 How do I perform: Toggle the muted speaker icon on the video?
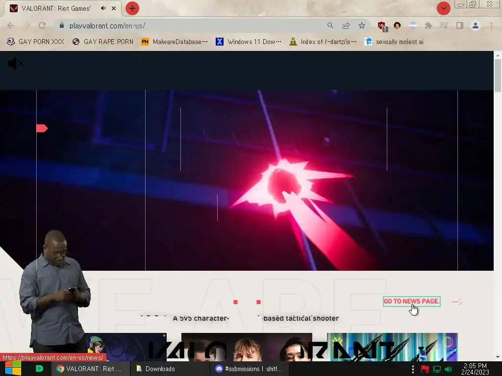point(15,64)
